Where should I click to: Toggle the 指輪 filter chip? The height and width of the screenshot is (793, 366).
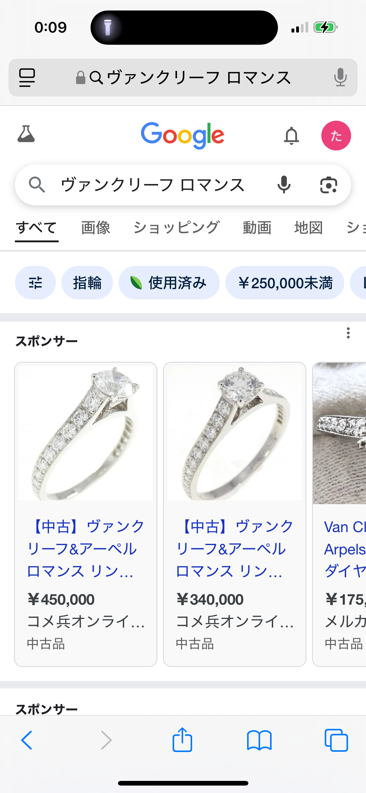[87, 283]
